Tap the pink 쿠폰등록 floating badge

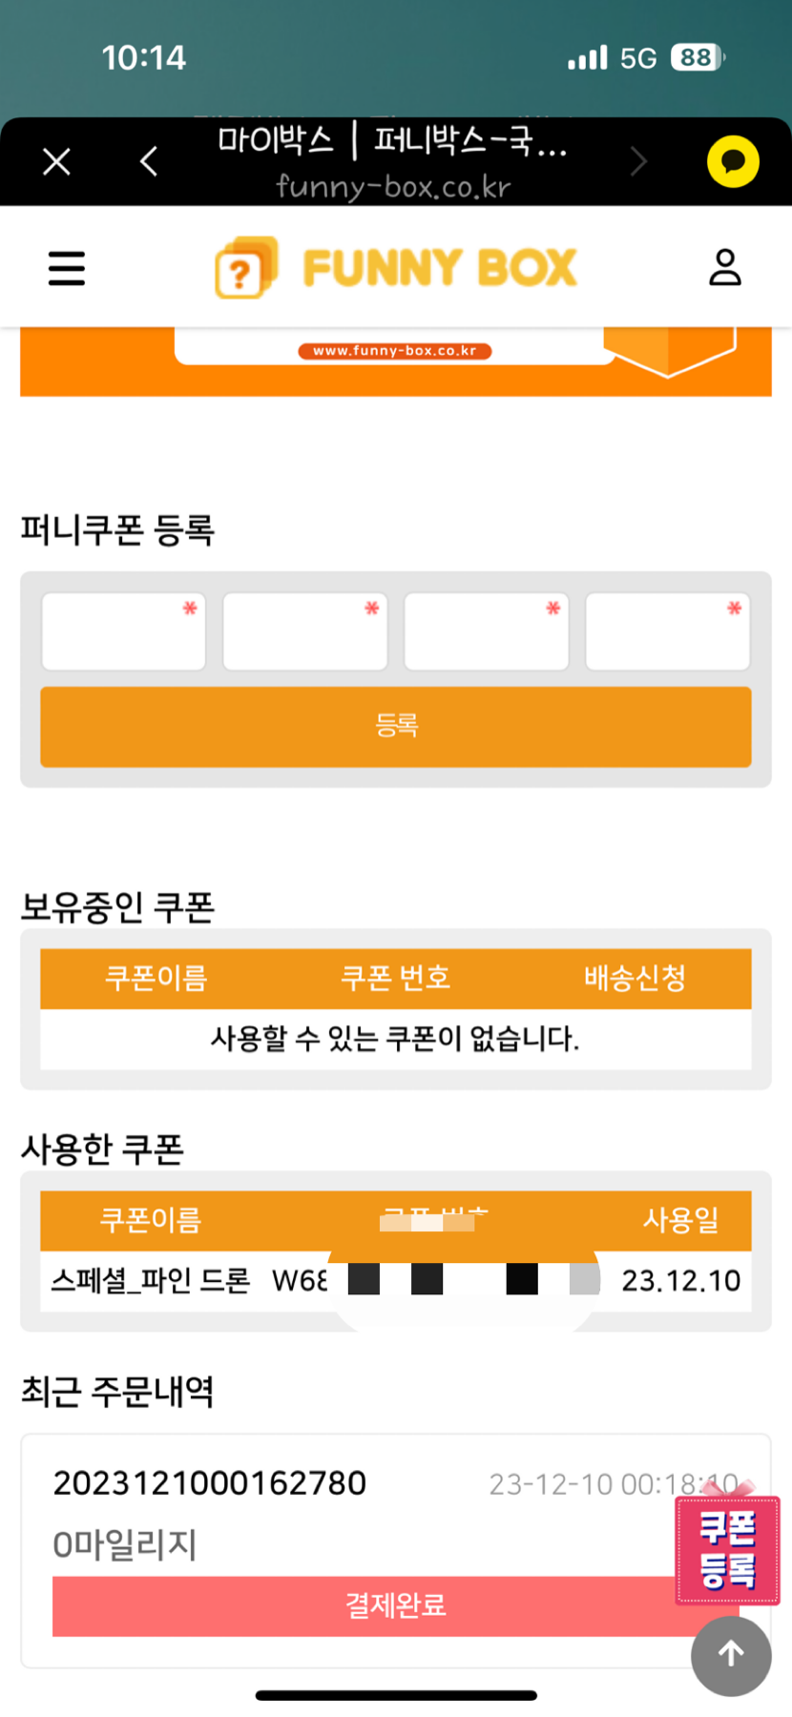point(727,1550)
